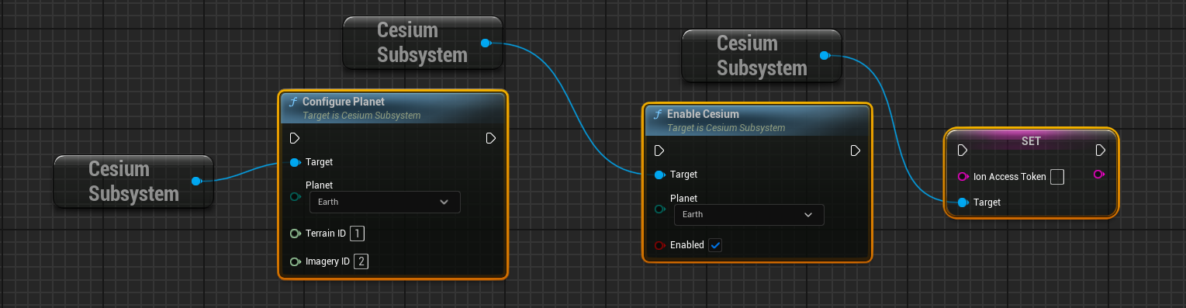Open Planet dropdown in Enable Cesium
Image resolution: width=1186 pixels, height=308 pixels.
(x=749, y=214)
